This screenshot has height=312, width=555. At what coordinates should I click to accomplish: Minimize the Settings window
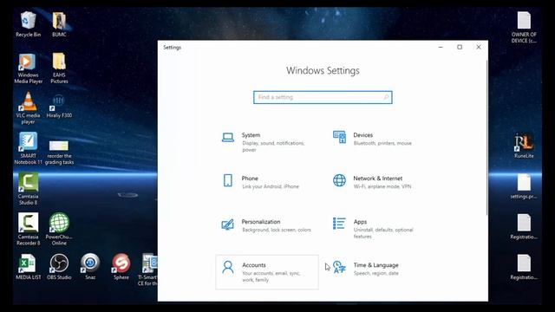point(441,47)
